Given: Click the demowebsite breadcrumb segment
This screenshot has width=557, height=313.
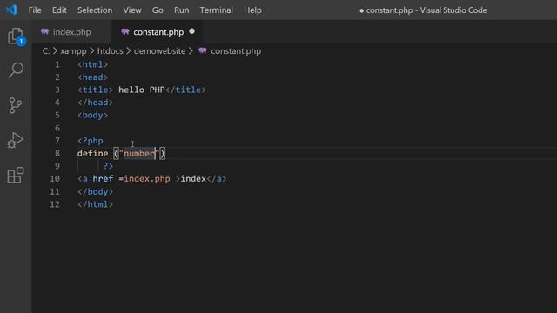Looking at the screenshot, I should pos(159,51).
